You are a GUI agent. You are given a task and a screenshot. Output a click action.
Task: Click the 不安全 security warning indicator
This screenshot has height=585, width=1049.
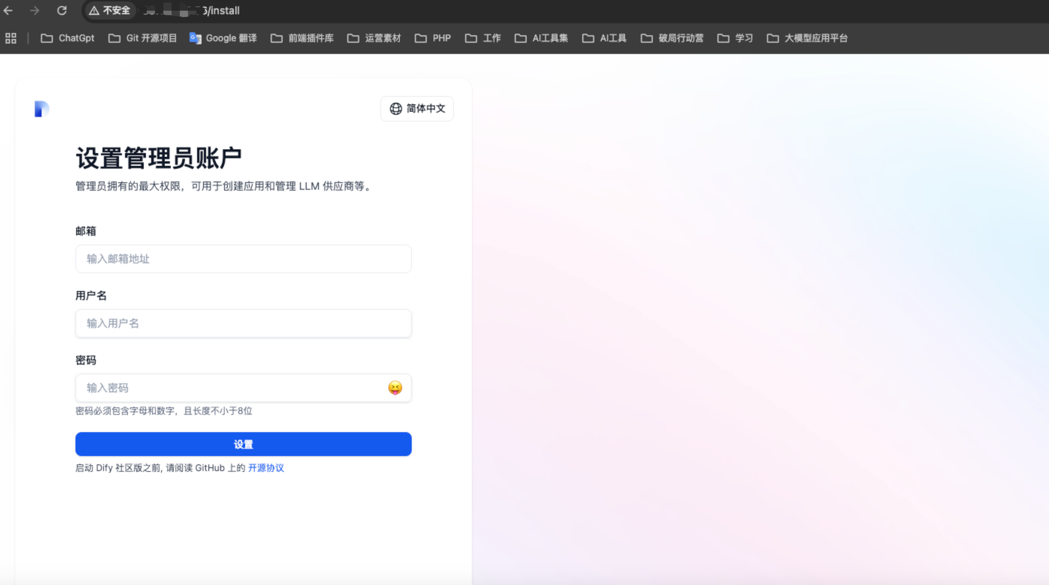(x=110, y=11)
